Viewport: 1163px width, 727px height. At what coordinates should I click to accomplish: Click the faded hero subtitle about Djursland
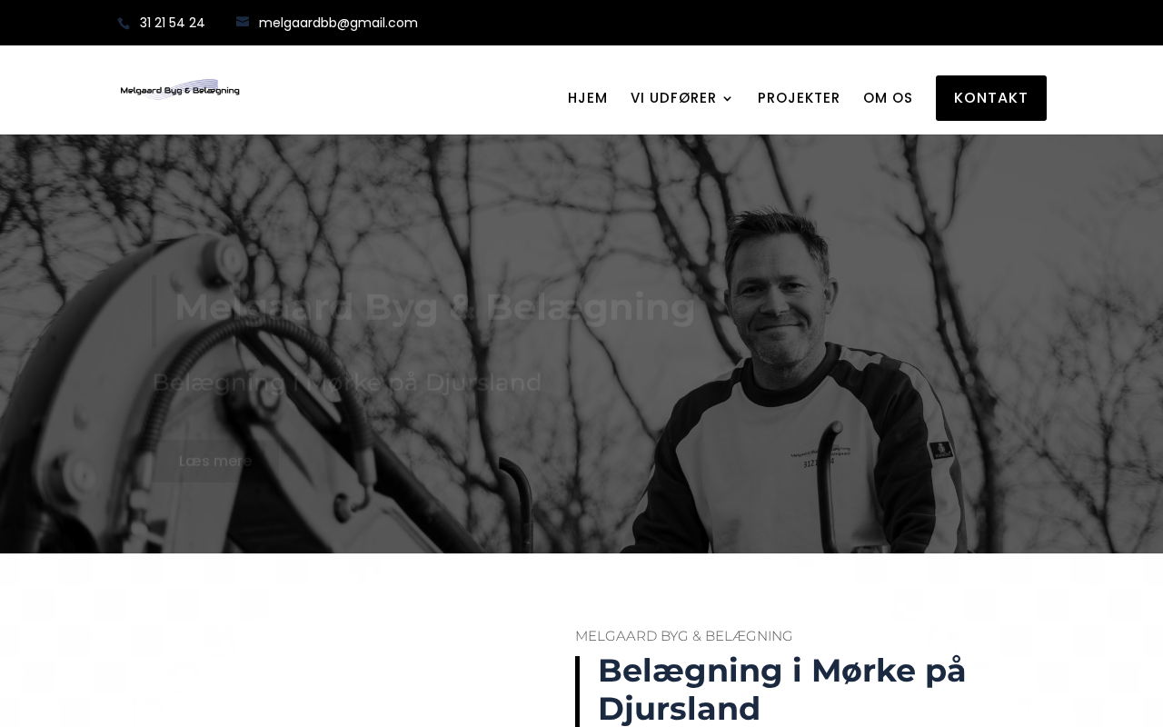click(347, 383)
